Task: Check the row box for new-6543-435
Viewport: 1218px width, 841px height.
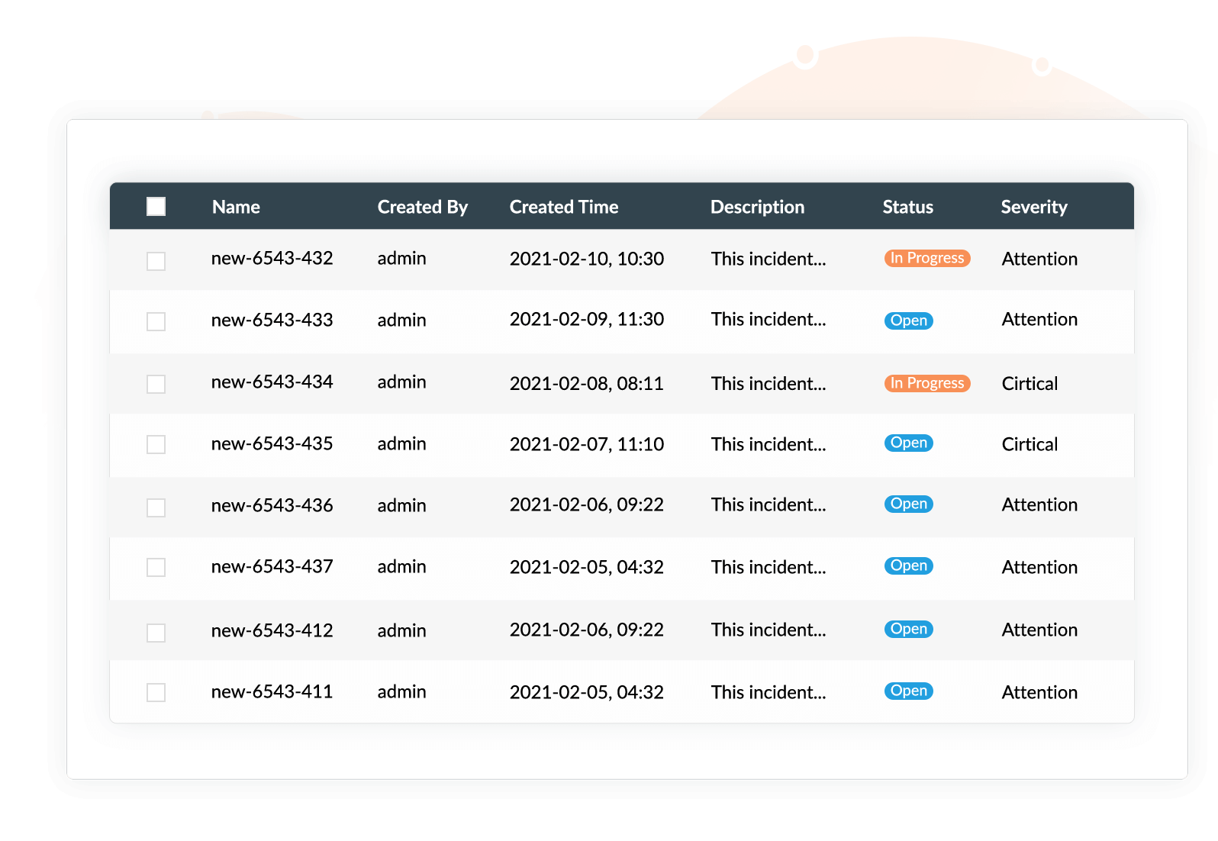Action: point(156,444)
